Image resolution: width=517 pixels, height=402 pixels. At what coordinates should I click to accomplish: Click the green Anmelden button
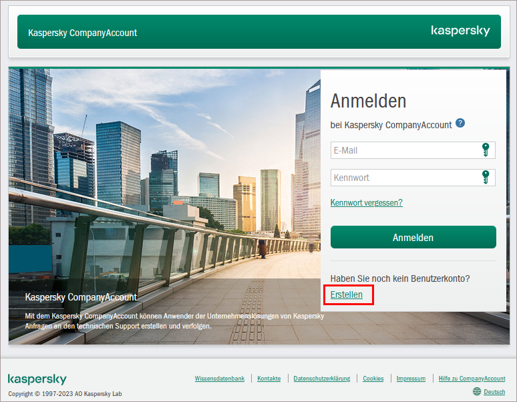(413, 237)
